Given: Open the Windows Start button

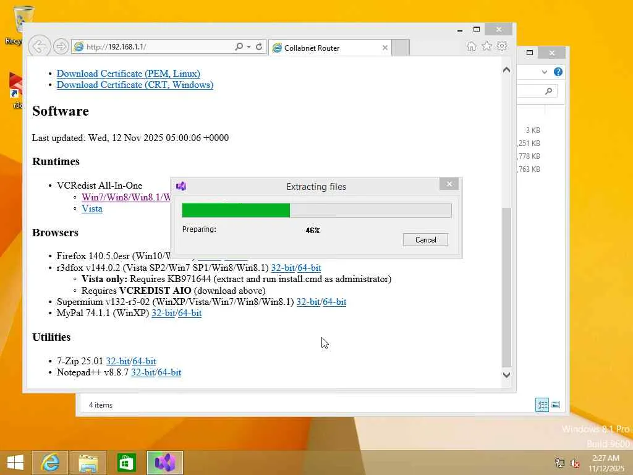Looking at the screenshot, I should click(15, 463).
